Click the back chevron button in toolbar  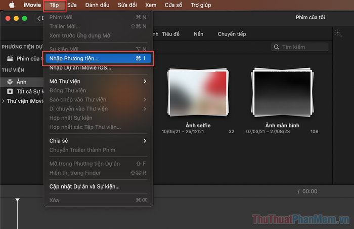(x=39, y=18)
